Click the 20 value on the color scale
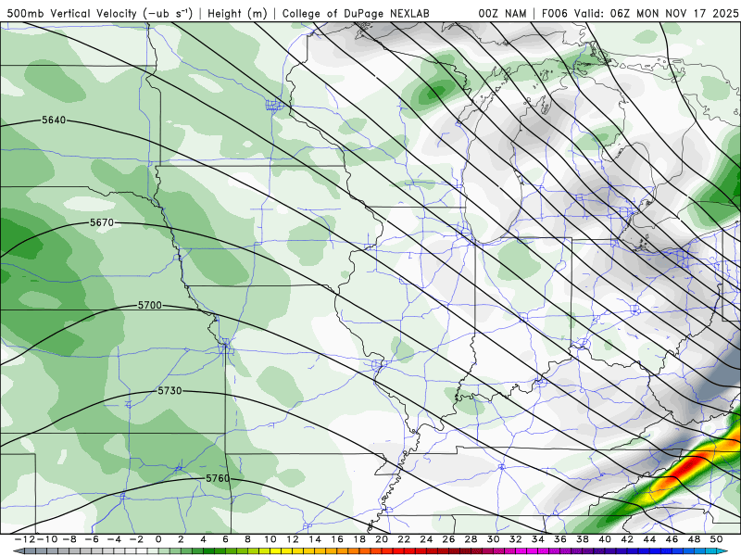The height and width of the screenshot is (556, 741). (382, 539)
